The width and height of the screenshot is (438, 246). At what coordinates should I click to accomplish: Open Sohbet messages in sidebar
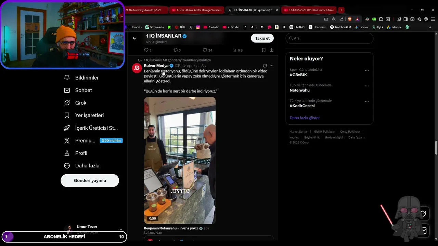tap(78, 90)
